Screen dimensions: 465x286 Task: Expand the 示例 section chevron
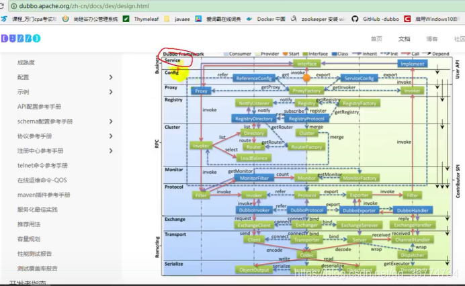(111, 92)
